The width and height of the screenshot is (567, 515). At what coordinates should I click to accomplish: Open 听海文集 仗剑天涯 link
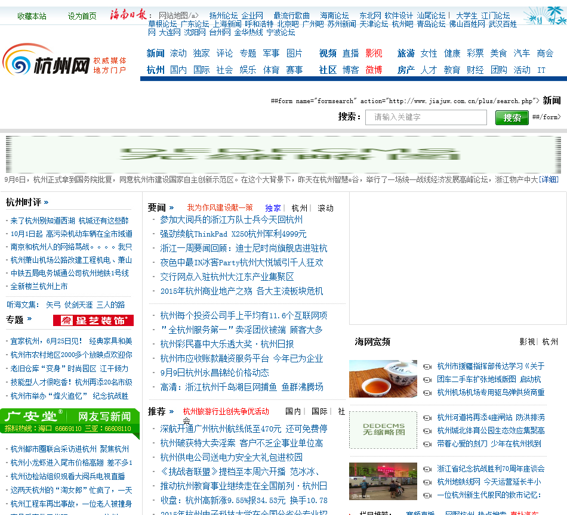pos(78,305)
